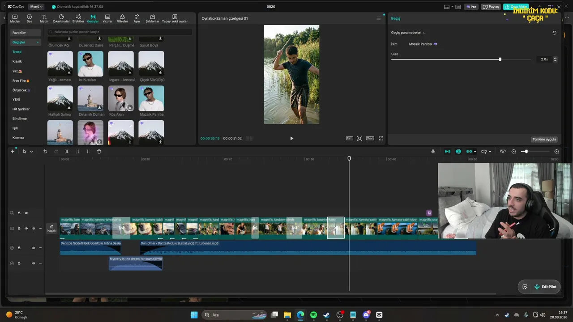Open the Filtreler filters panel
This screenshot has height=322, width=573.
(122, 18)
